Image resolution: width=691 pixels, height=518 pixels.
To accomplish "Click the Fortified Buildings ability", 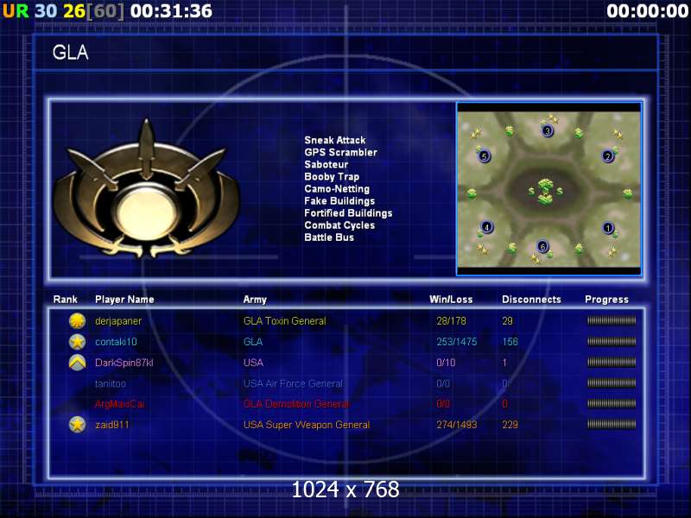I will [348, 213].
